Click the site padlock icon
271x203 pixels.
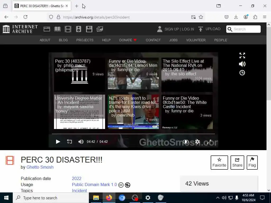(58, 17)
